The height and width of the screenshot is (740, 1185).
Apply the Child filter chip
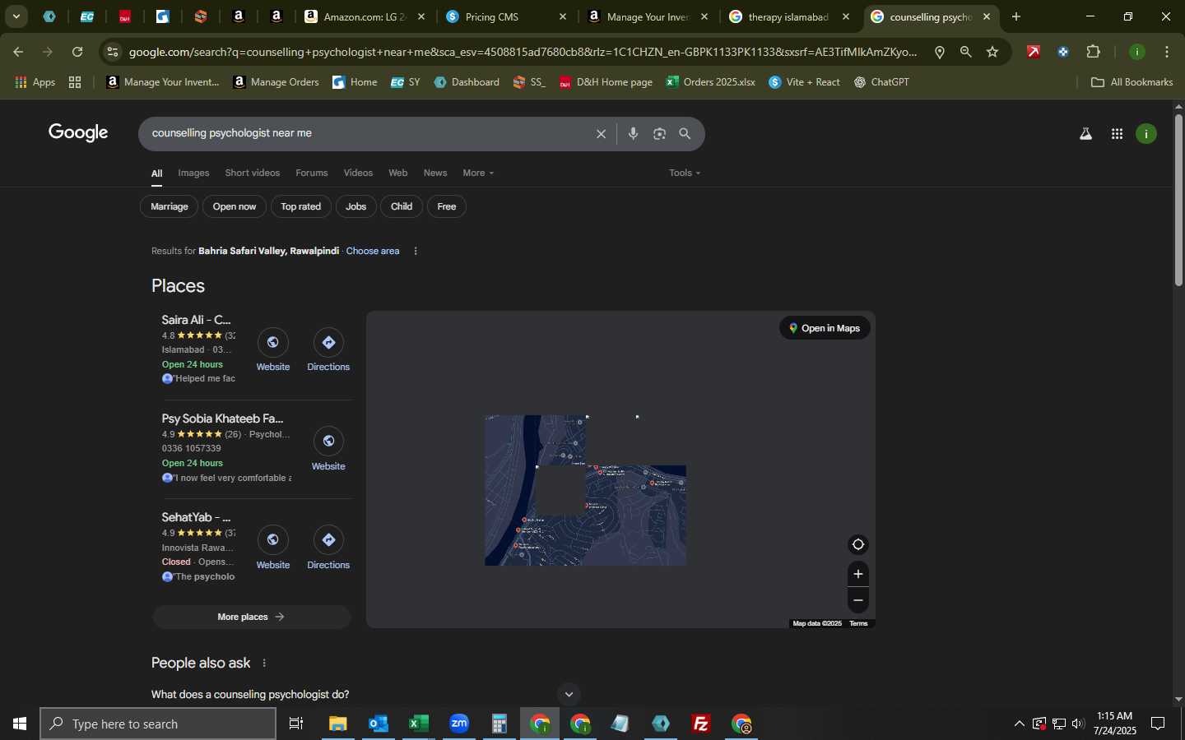[402, 206]
